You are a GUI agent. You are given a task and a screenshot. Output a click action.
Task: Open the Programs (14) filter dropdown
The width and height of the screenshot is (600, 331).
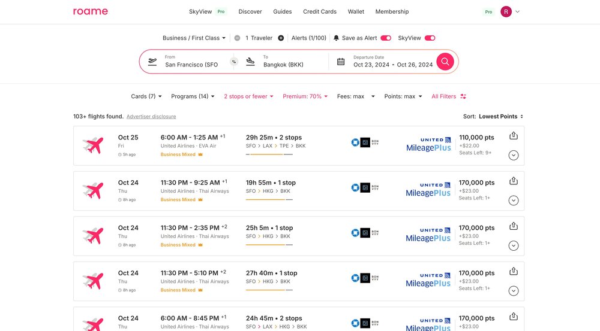click(x=193, y=96)
